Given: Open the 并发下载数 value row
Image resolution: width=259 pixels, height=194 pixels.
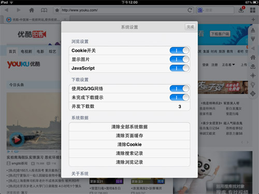Looking at the screenshot, I should coord(129,107).
